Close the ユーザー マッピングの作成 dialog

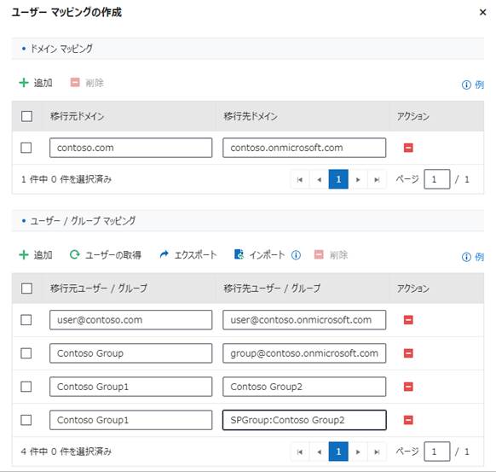[x=482, y=12]
